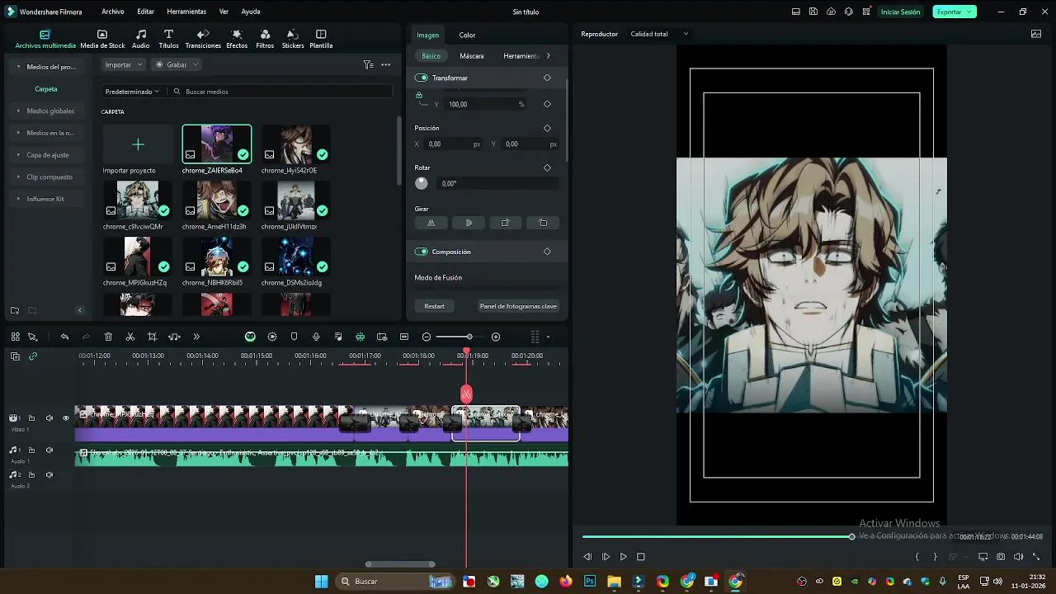This screenshot has width=1056, height=594.
Task: Select the Máscara sub-tab
Action: 472,56
